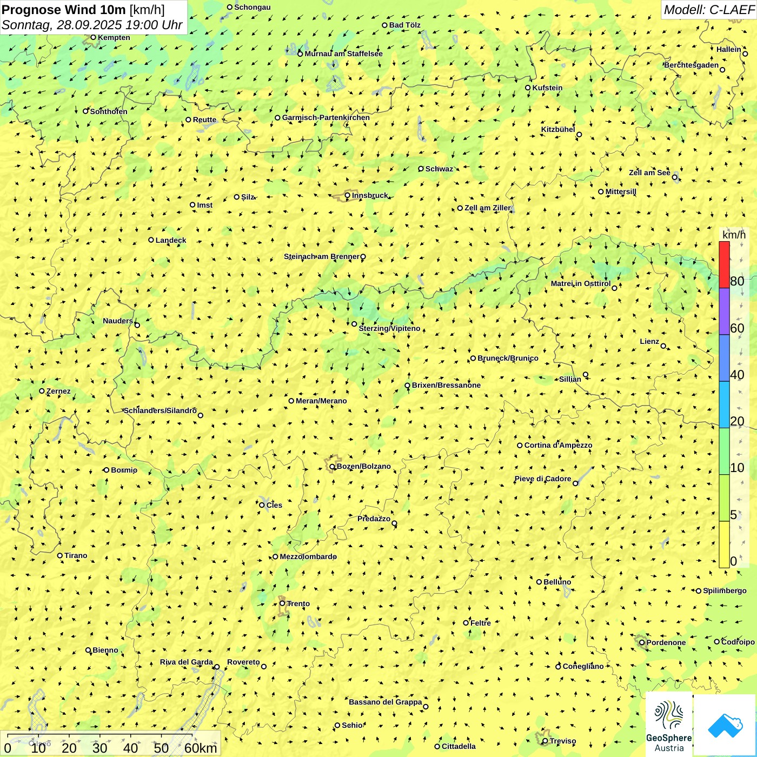
Task: Click the 'Landeck' label
Action: click(x=171, y=240)
